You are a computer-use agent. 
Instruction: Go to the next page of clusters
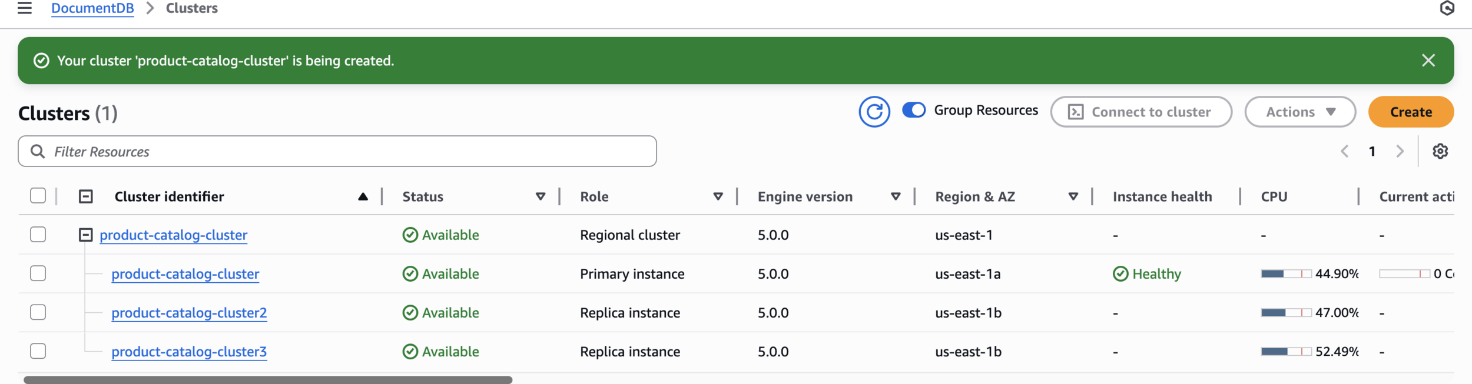tap(1400, 152)
